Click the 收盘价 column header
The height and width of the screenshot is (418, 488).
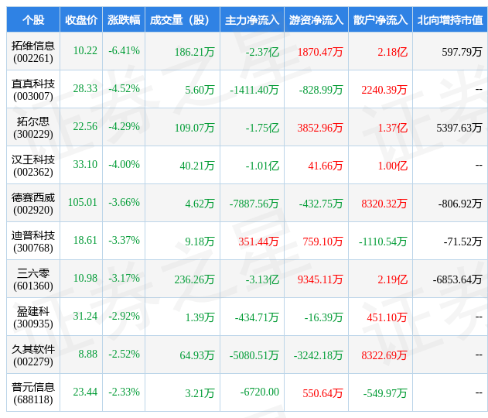(x=81, y=20)
